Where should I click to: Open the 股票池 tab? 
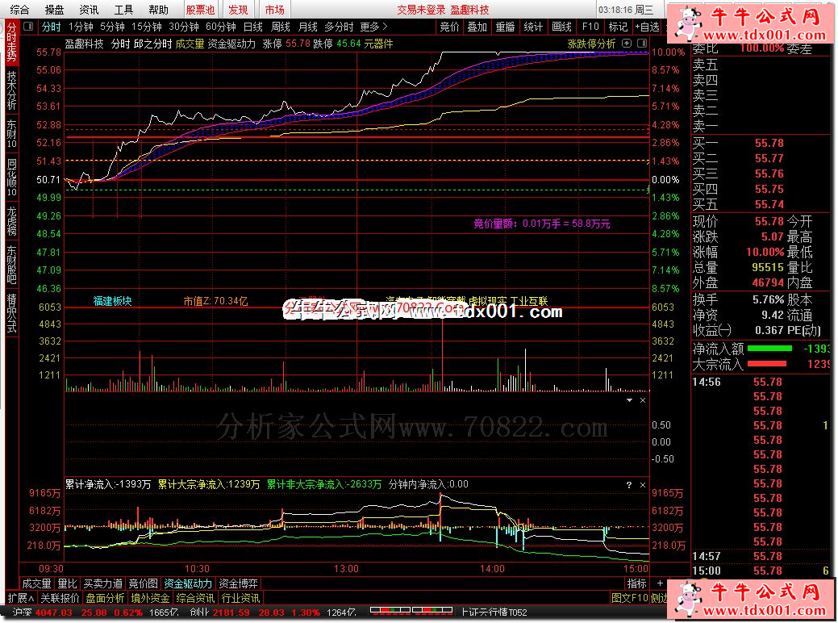click(x=200, y=10)
